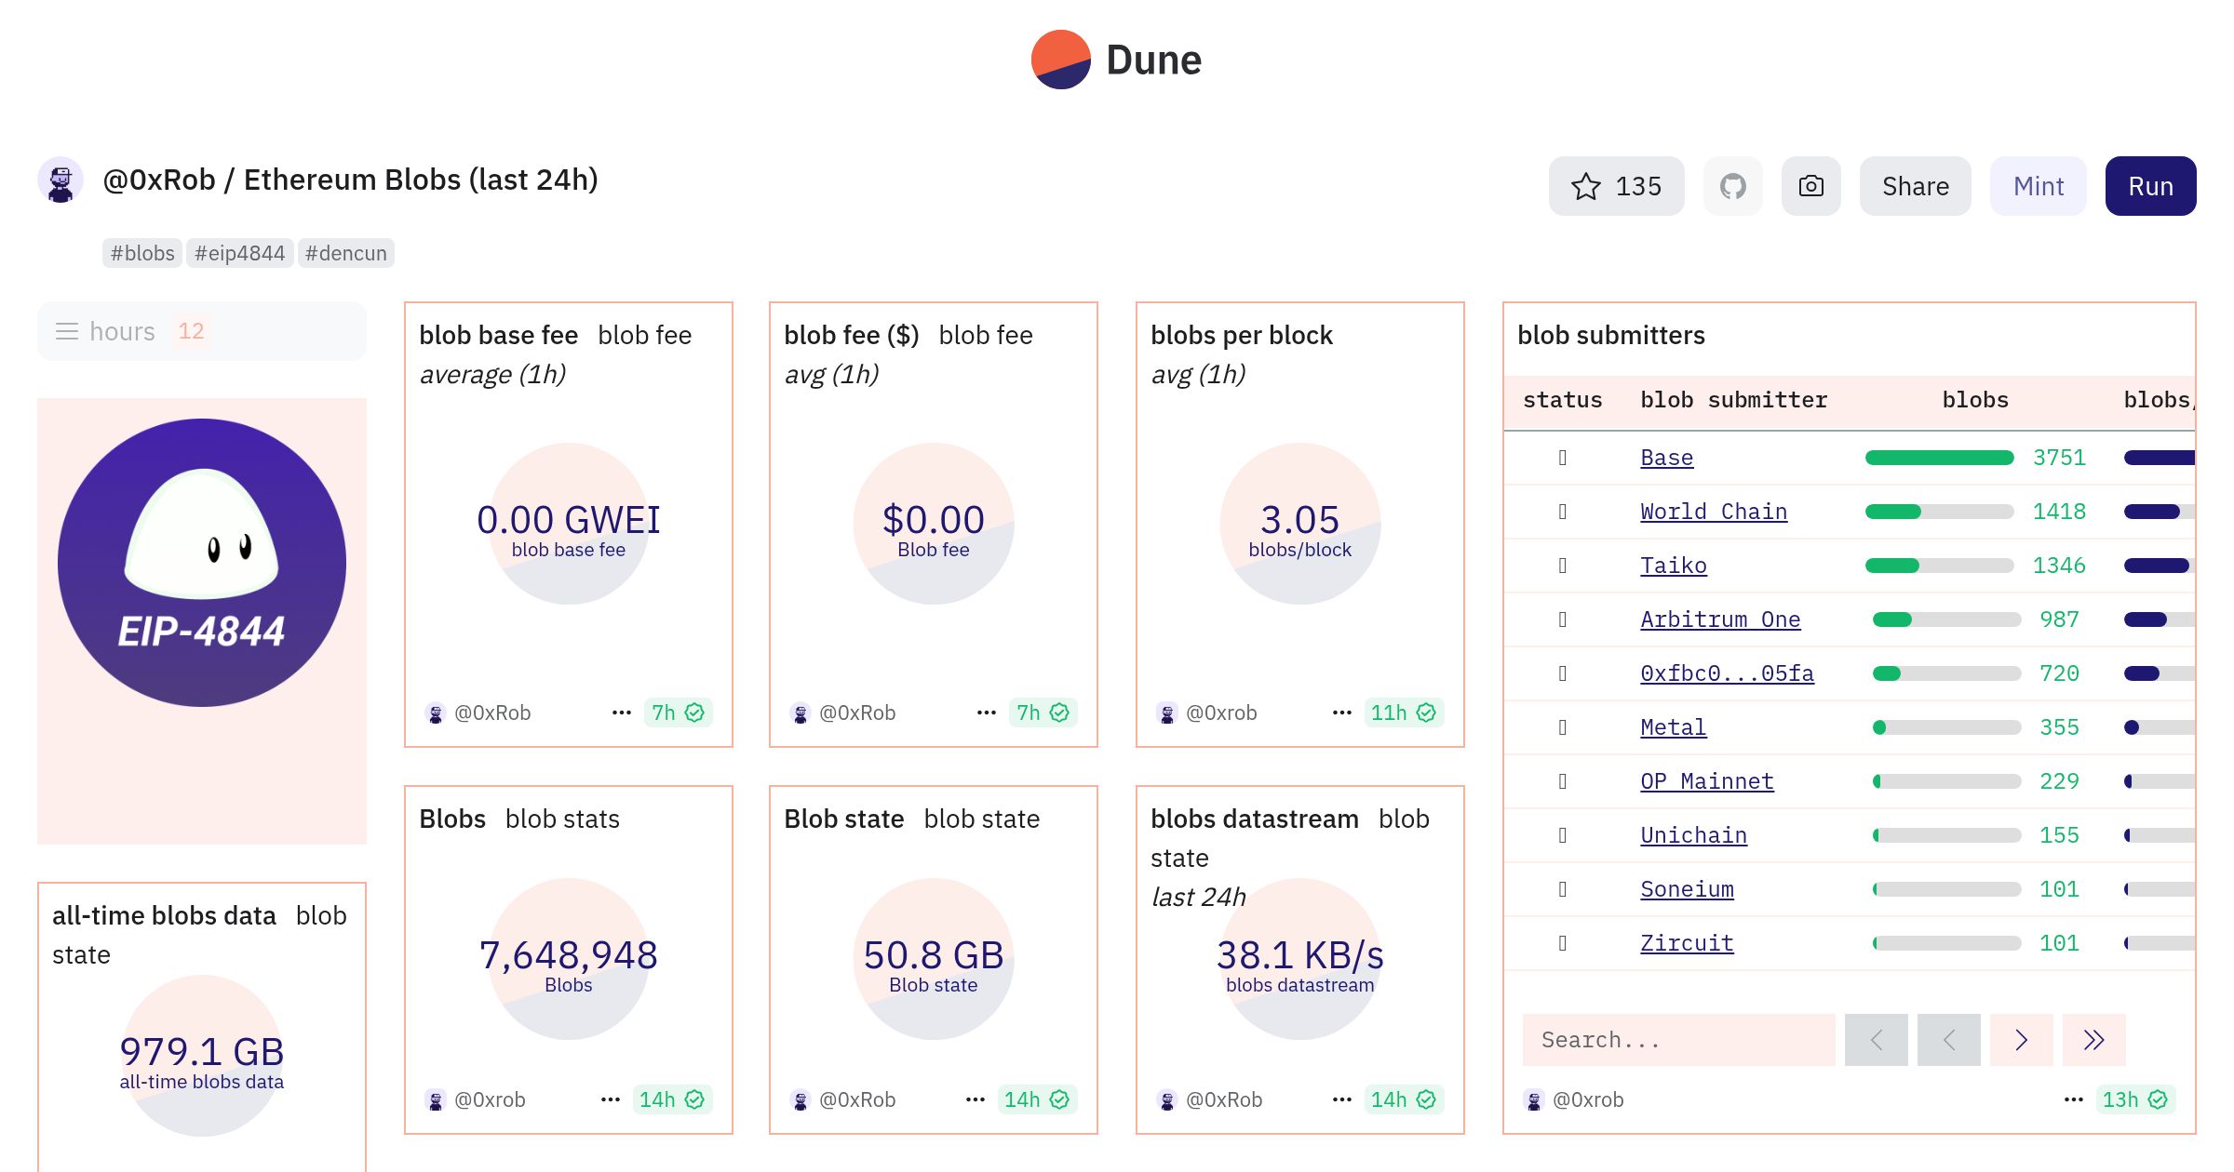Check the 13h freshness badge
Screen dimensions: 2234x1172
pos(2134,1099)
